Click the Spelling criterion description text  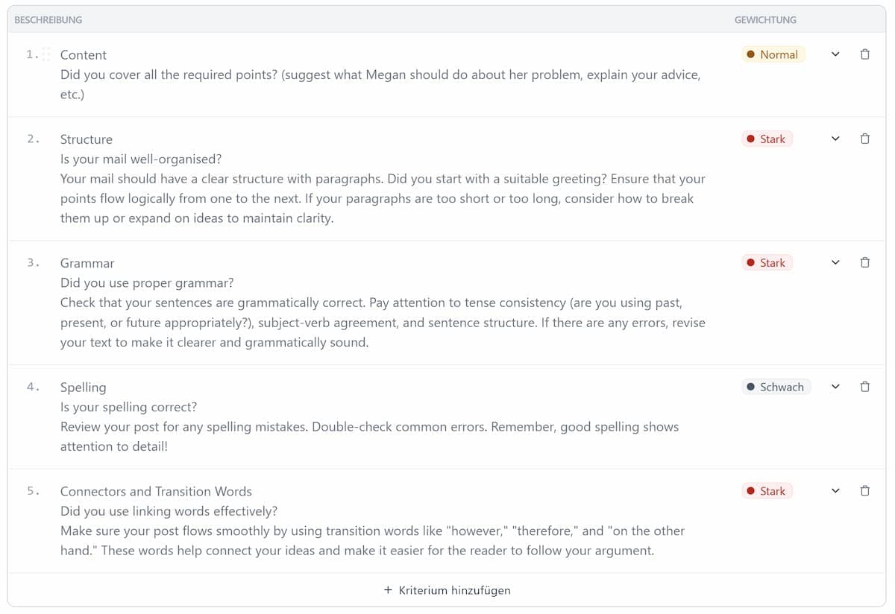pos(369,427)
